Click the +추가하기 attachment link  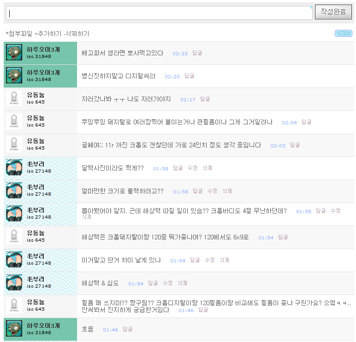(49, 34)
